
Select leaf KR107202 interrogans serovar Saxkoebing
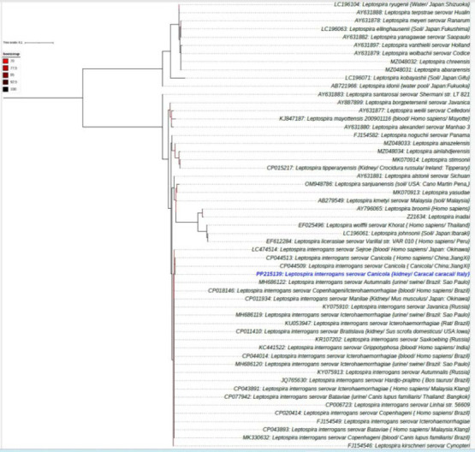click(393, 340)
